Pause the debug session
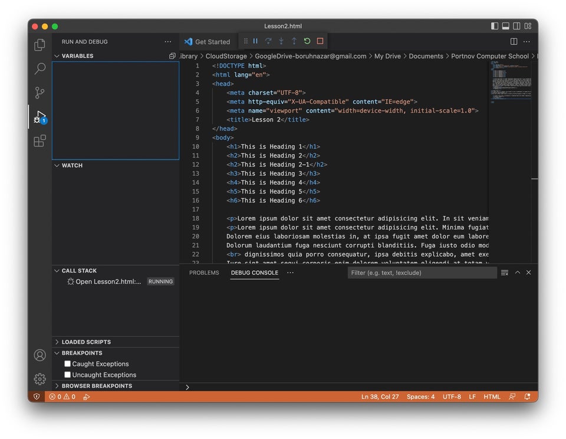 click(x=255, y=41)
